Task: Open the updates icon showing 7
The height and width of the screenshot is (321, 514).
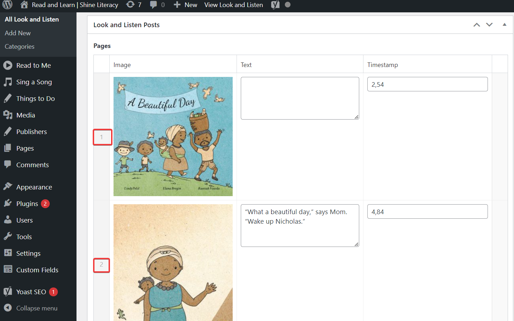Action: tap(134, 5)
